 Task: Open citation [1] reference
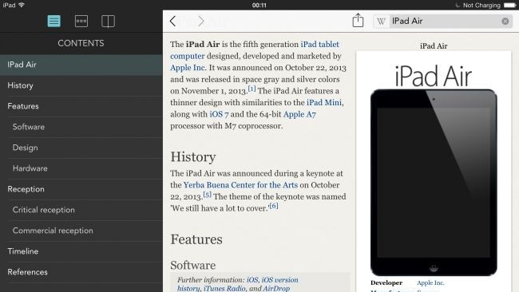pyautogui.click(x=252, y=89)
